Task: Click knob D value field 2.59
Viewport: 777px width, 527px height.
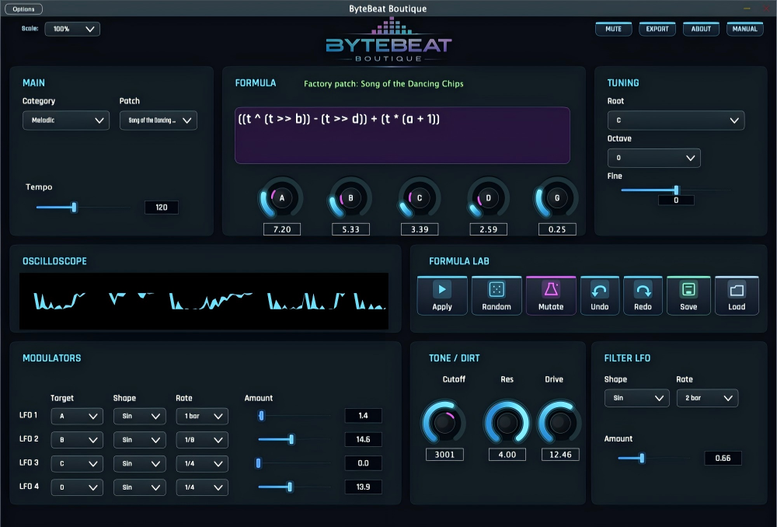Action: coord(489,229)
